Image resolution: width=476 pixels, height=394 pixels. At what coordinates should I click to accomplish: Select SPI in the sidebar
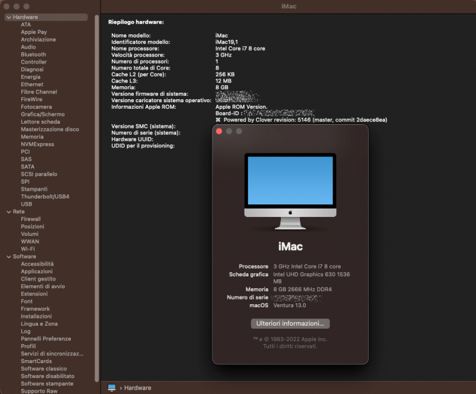coord(25,182)
